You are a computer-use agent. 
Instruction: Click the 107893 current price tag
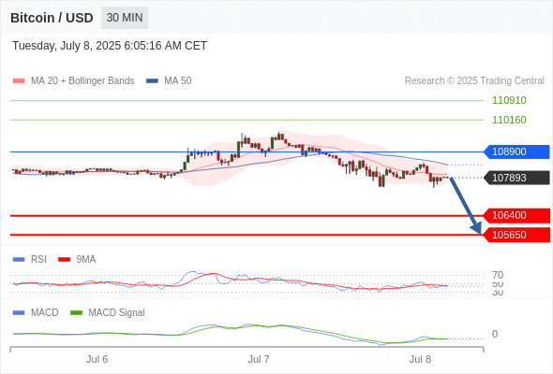[516, 178]
